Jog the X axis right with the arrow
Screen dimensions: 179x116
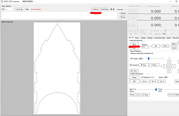(x=173, y=66)
